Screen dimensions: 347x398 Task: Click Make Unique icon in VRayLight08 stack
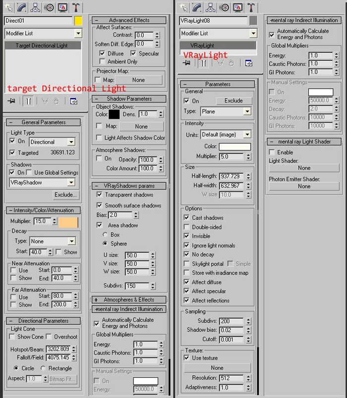tap(221, 63)
